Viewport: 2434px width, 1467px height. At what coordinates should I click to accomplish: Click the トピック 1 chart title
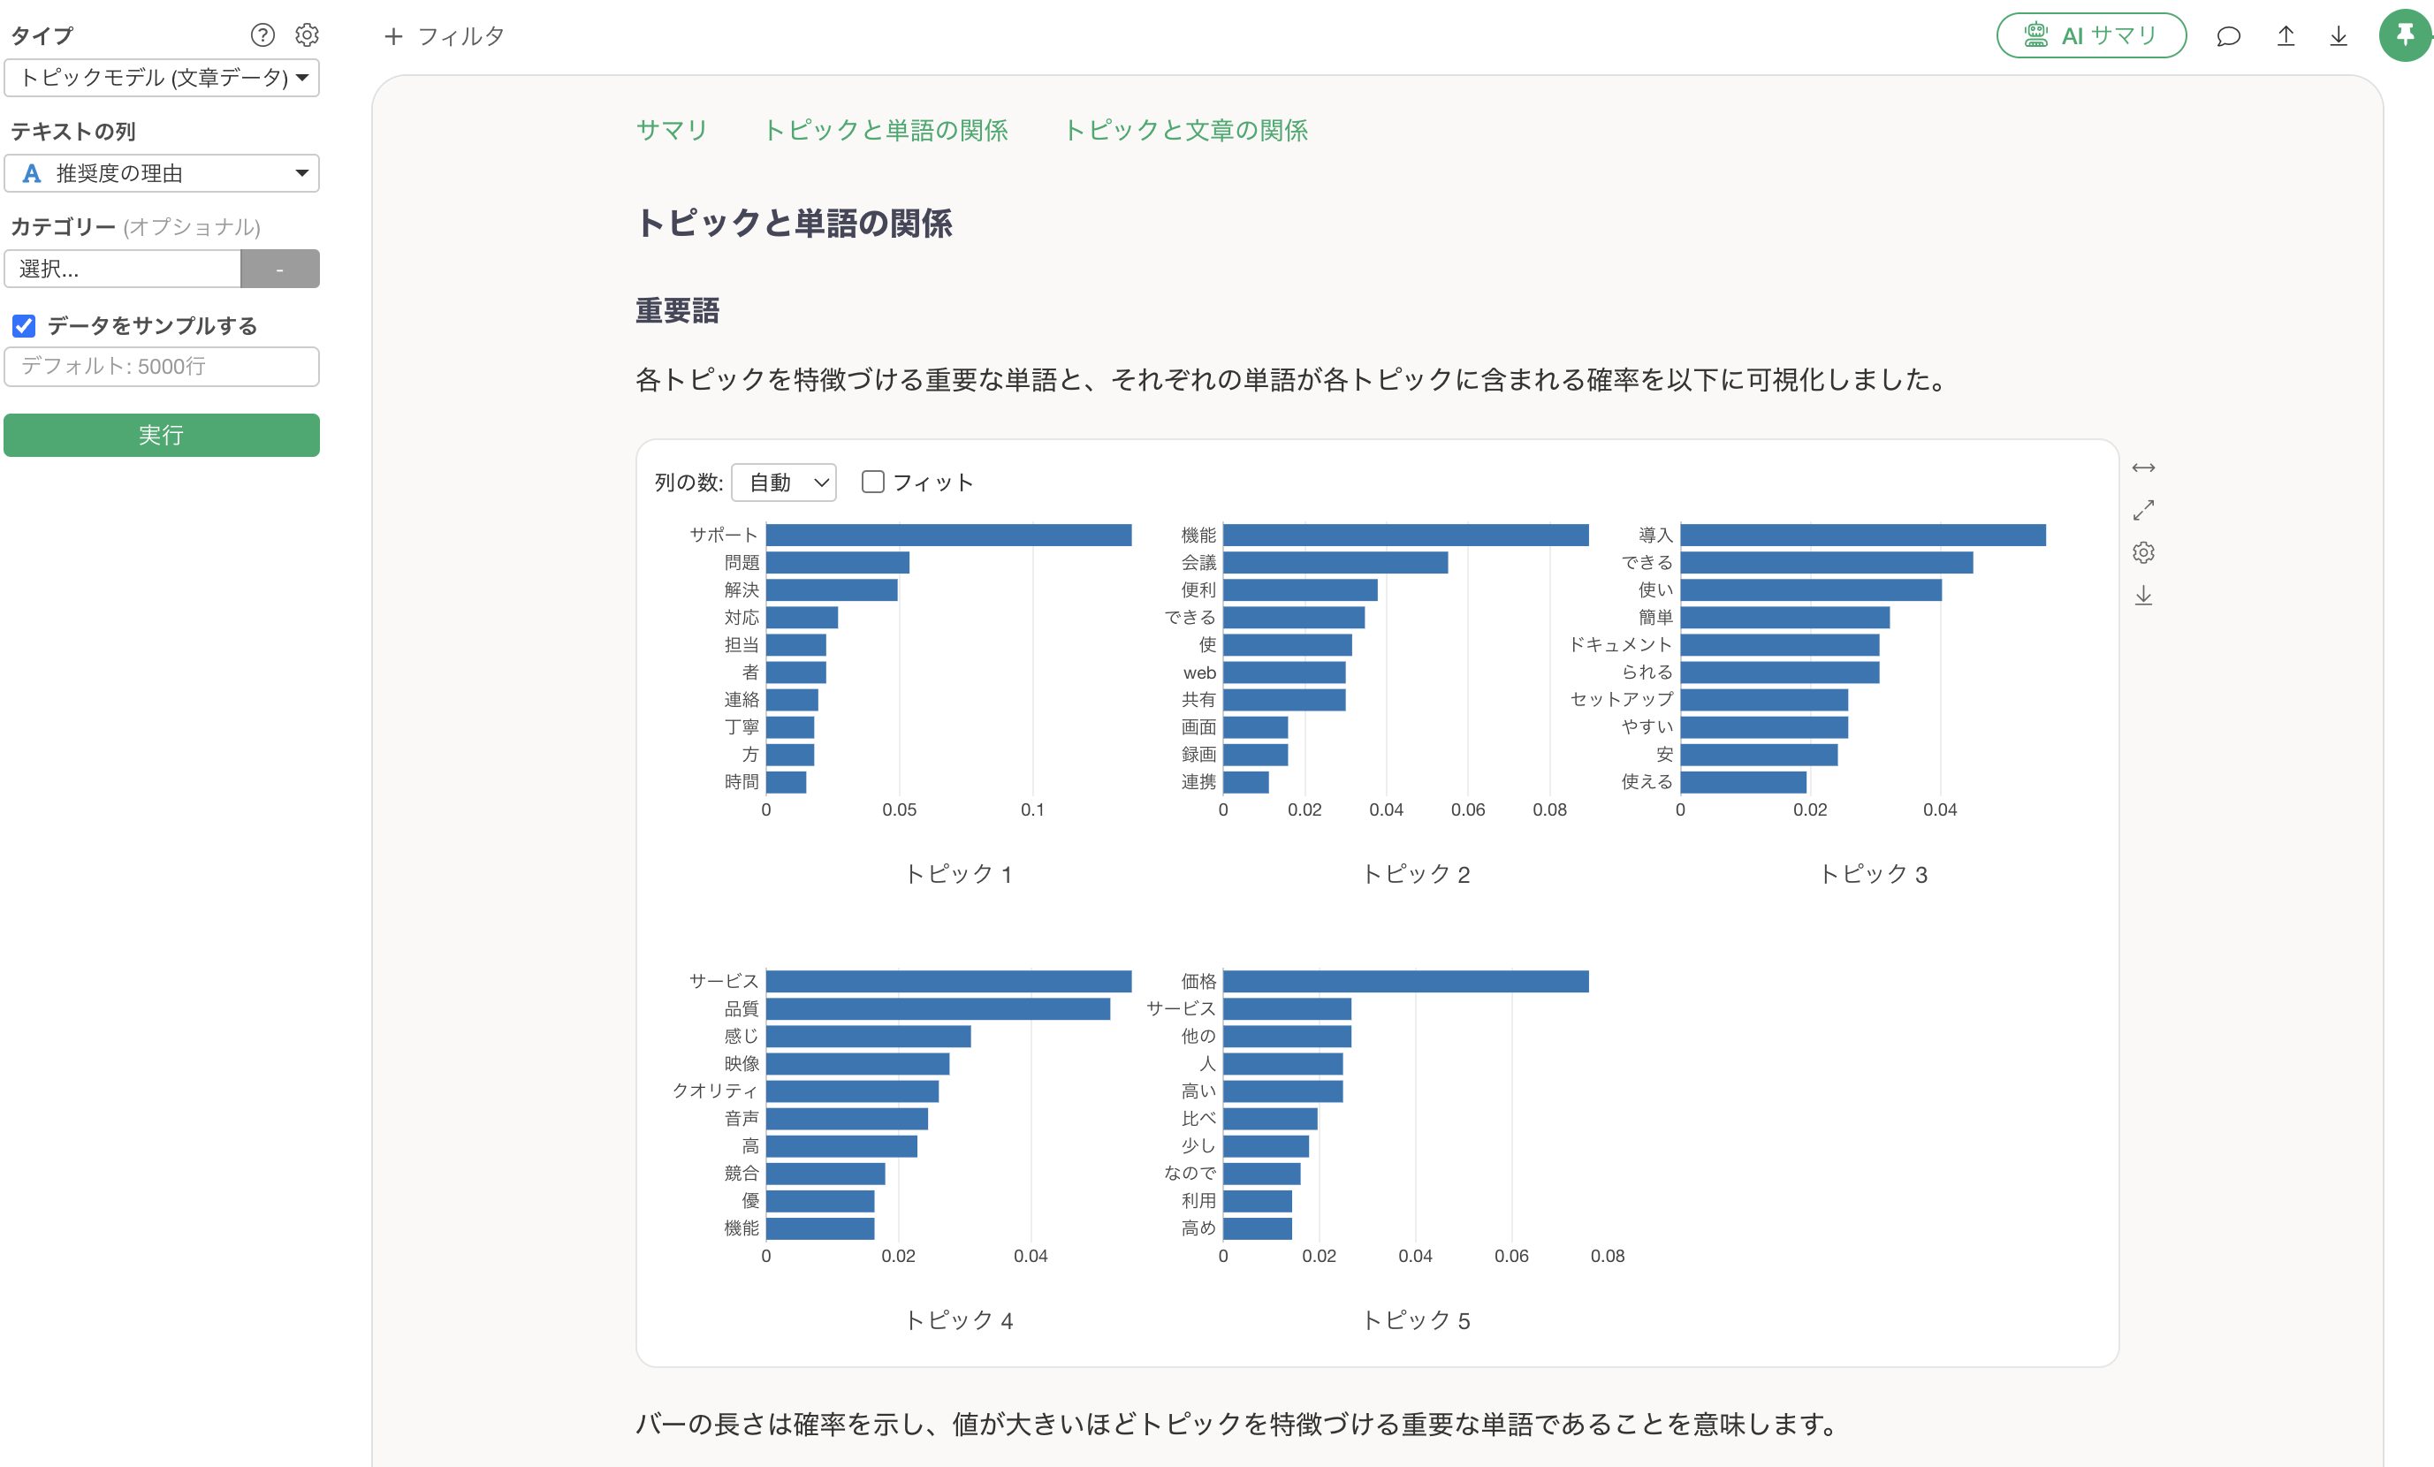coord(958,874)
